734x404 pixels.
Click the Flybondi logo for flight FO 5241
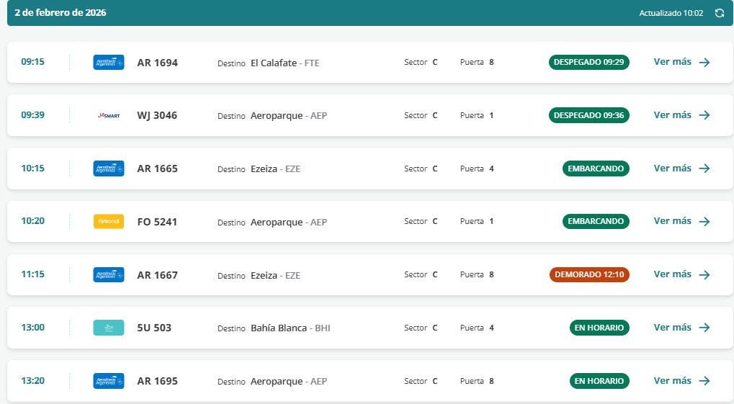pyautogui.click(x=109, y=222)
